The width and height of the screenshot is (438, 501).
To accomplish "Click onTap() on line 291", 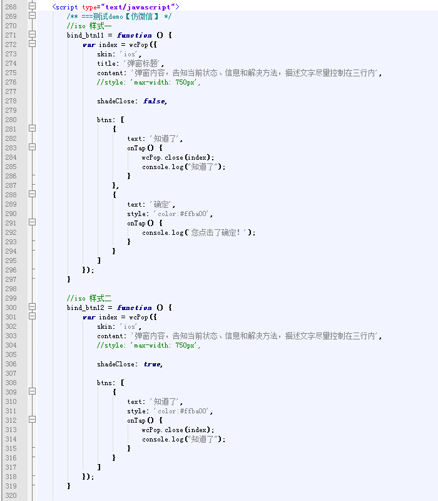I will click(x=140, y=223).
